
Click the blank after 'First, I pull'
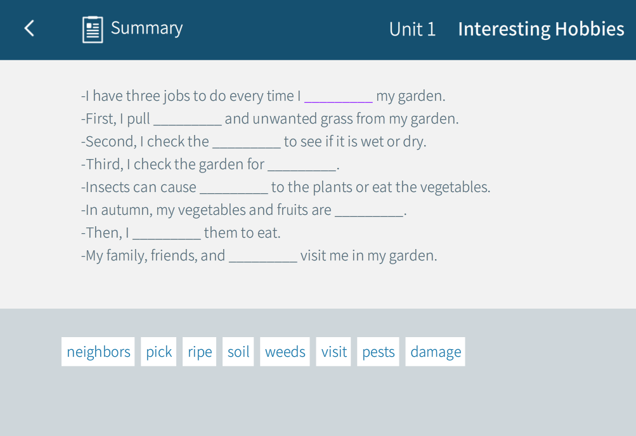point(188,120)
